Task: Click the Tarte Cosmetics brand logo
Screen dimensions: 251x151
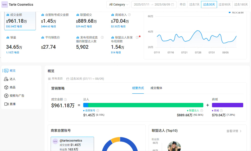Action: click(4, 4)
